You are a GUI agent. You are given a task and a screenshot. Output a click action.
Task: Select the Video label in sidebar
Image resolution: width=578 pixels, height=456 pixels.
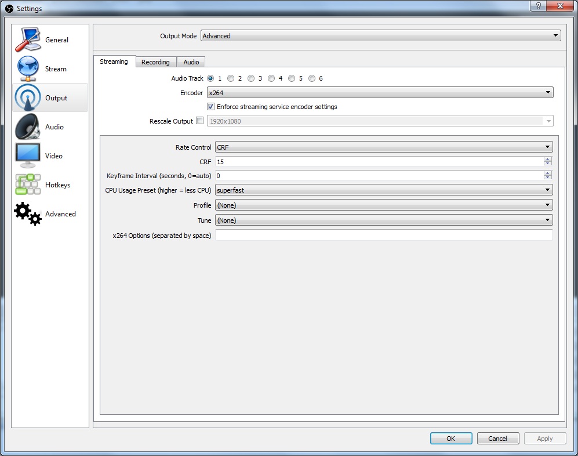54,156
